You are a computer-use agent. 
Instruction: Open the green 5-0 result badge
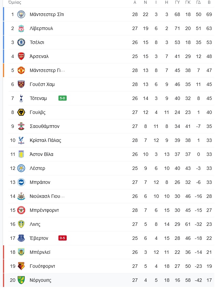click(63, 98)
